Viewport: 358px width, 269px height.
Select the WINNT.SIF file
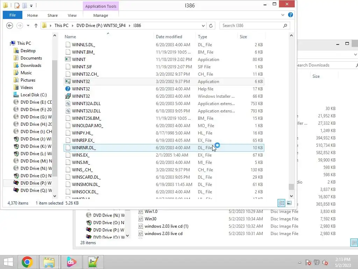pyautogui.click(x=164, y=67)
